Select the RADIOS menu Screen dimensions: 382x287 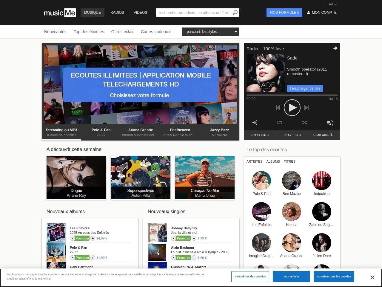[117, 13]
